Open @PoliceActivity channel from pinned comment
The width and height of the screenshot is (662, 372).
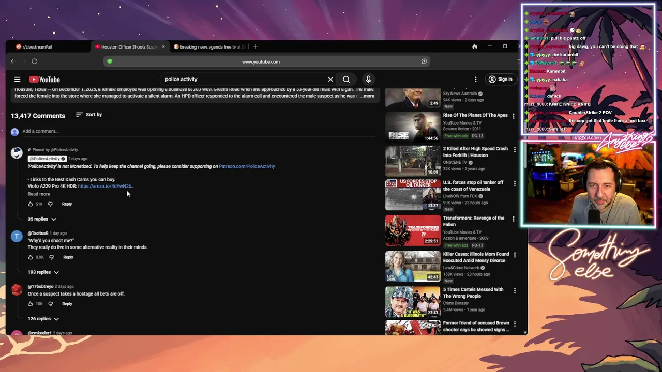coord(47,159)
